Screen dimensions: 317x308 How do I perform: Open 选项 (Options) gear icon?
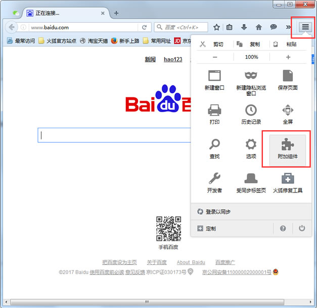(251, 145)
